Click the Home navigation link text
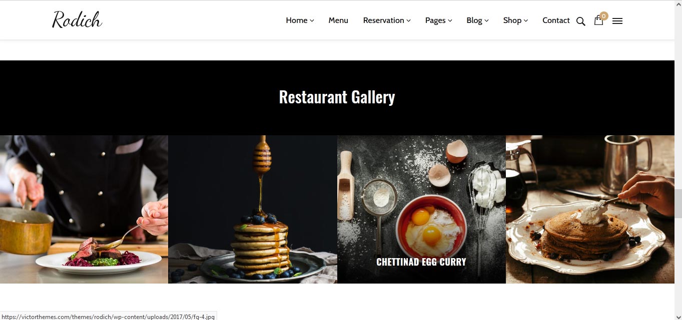The width and height of the screenshot is (682, 320). pyautogui.click(x=297, y=20)
